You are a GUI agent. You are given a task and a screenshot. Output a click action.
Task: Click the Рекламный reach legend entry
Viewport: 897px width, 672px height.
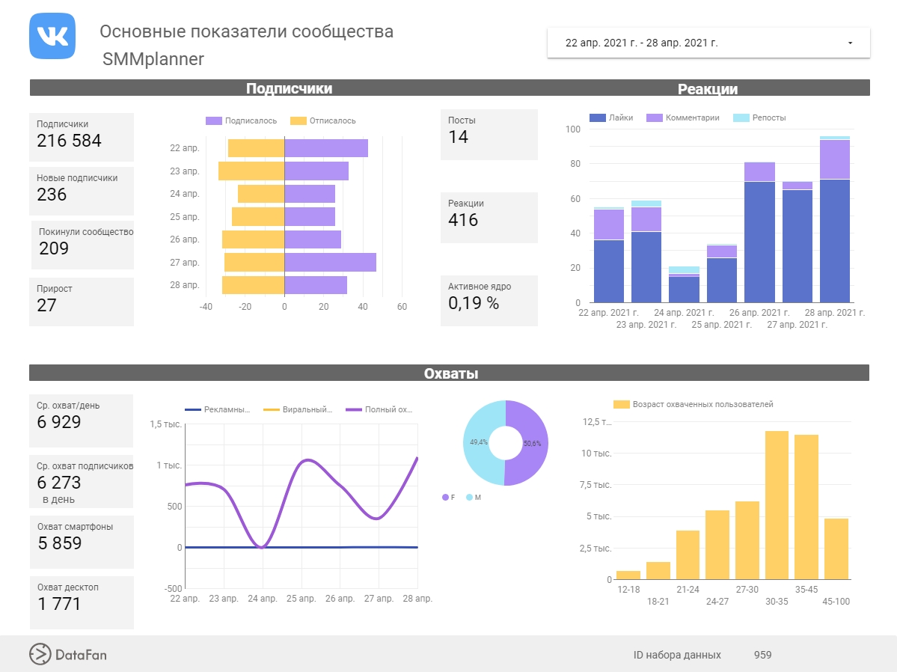[218, 409]
